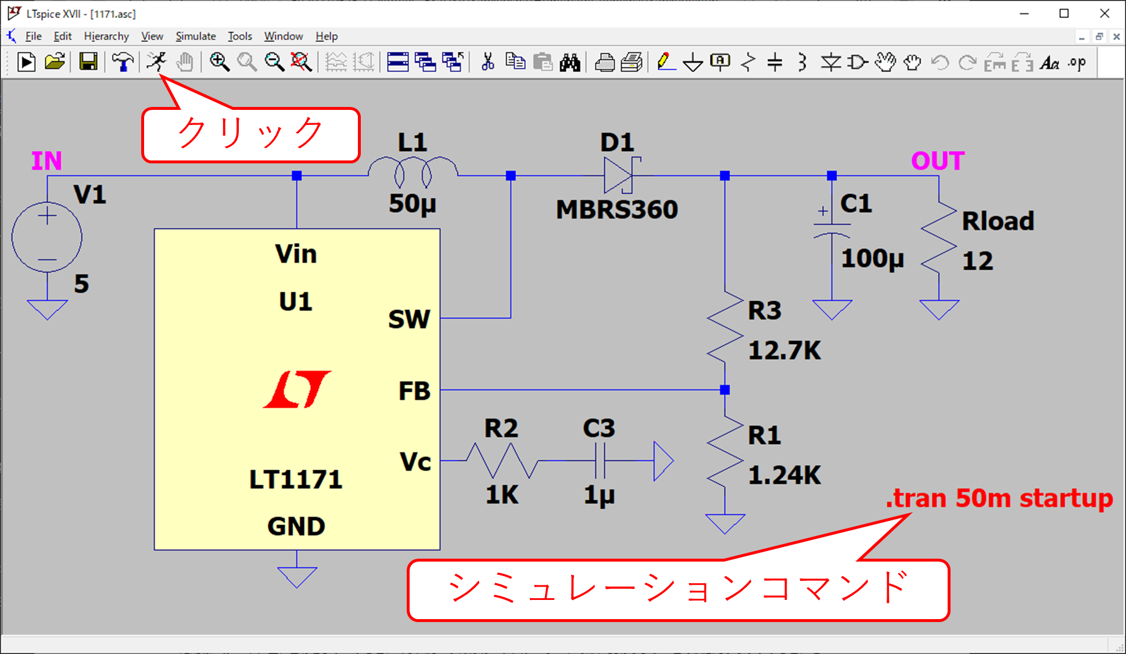Restore the inner schematic window button
This screenshot has width=1126, height=654.
coord(1099,37)
